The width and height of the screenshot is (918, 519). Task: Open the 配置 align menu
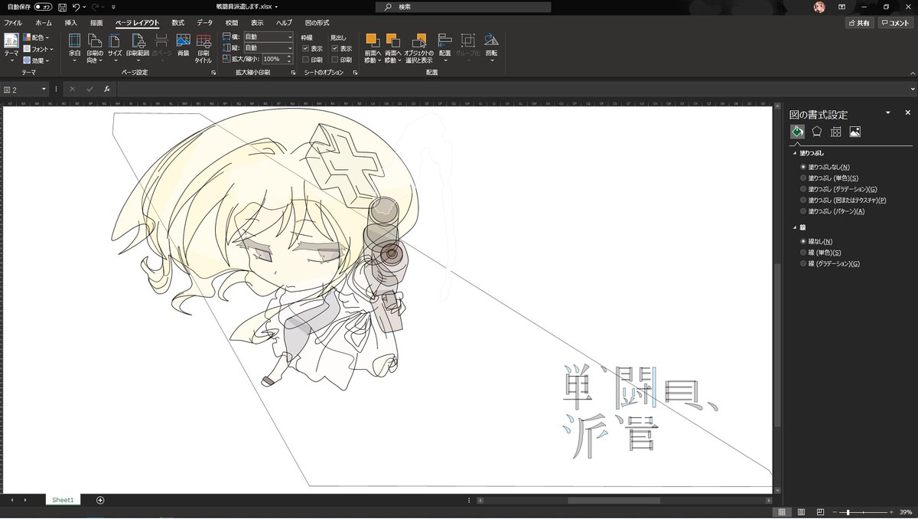pyautogui.click(x=444, y=47)
